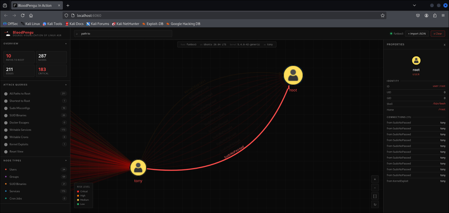Click the SudoNoPasswd edge label
This screenshot has width=449, height=213.
(234, 152)
